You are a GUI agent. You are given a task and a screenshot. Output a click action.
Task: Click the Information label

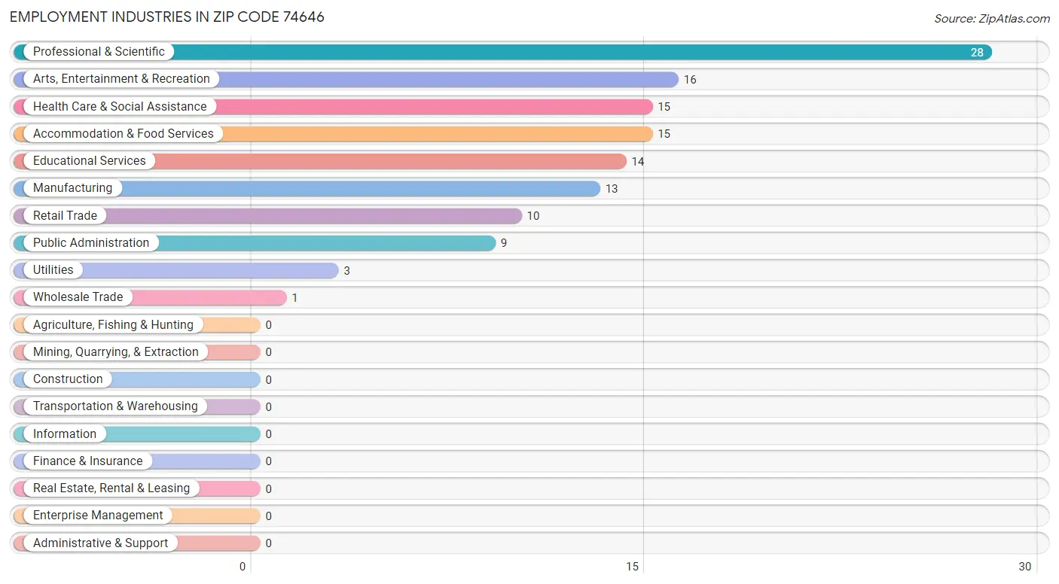[x=65, y=434]
